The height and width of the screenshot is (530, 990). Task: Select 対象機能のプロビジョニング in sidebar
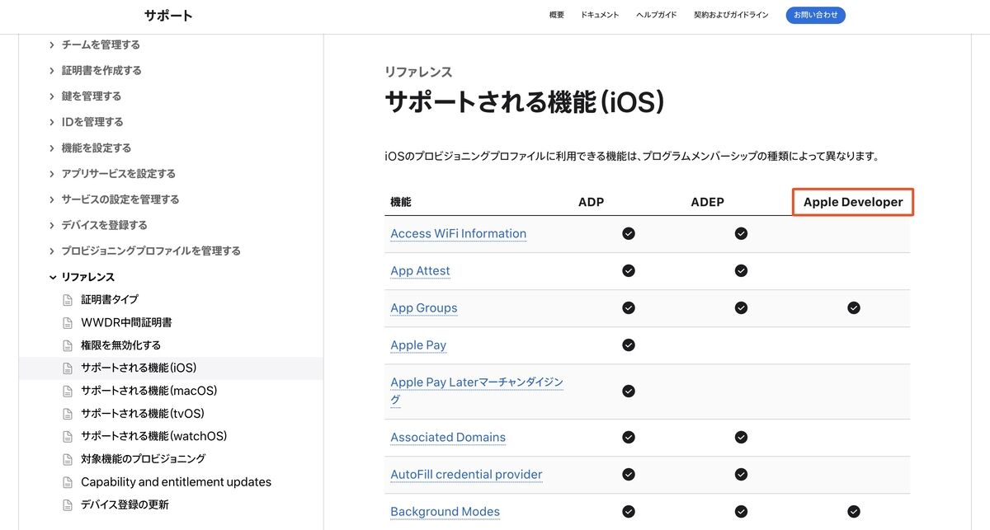coord(144,459)
